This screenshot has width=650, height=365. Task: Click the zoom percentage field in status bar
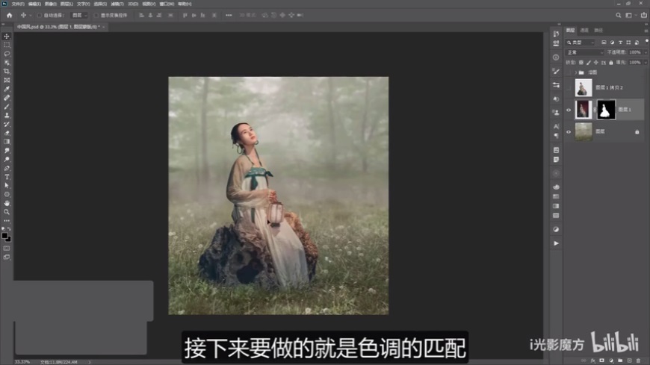pos(22,362)
